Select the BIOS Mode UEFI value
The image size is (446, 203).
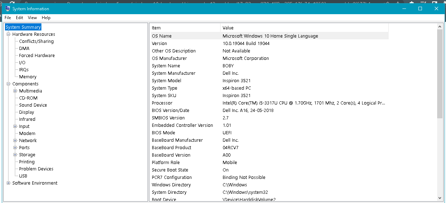[227, 132]
